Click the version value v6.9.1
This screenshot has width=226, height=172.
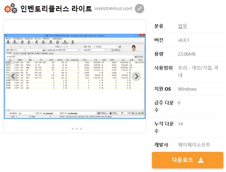[183, 40]
